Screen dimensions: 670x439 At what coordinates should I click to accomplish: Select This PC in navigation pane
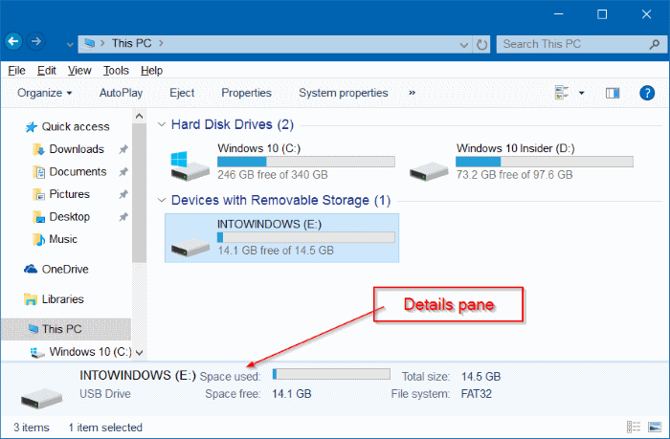point(66,329)
